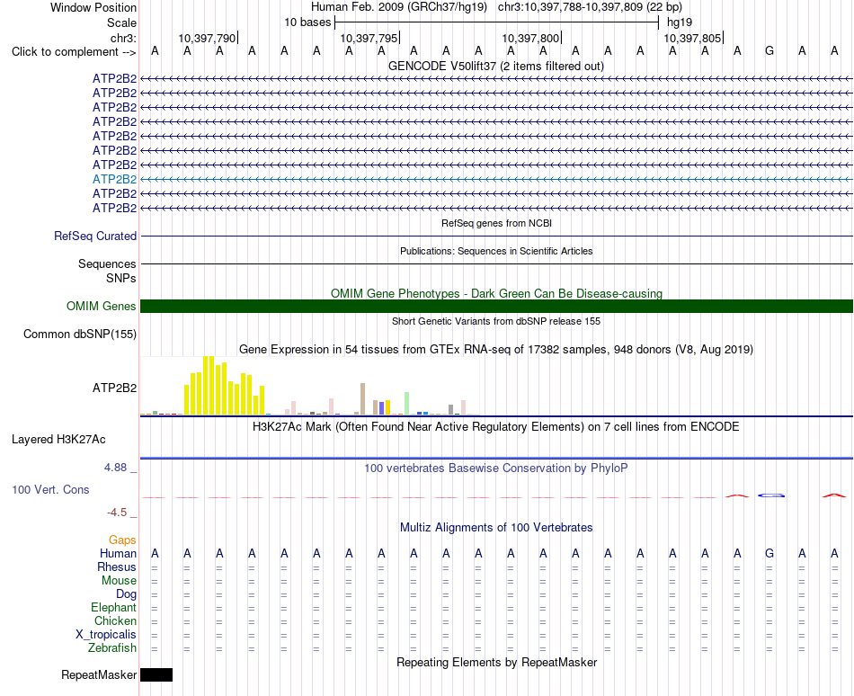Select the Dog alignment row label

126,594
